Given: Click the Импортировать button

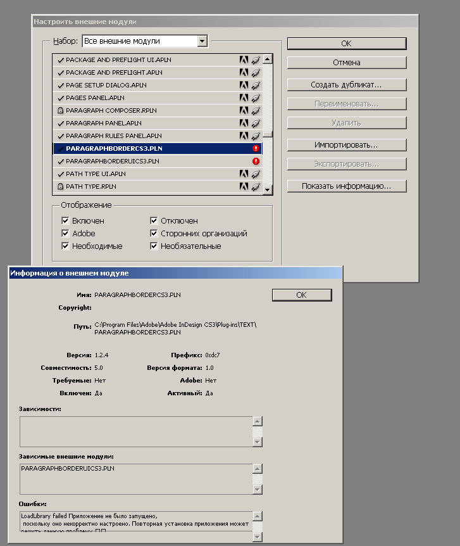Looking at the screenshot, I should point(347,145).
